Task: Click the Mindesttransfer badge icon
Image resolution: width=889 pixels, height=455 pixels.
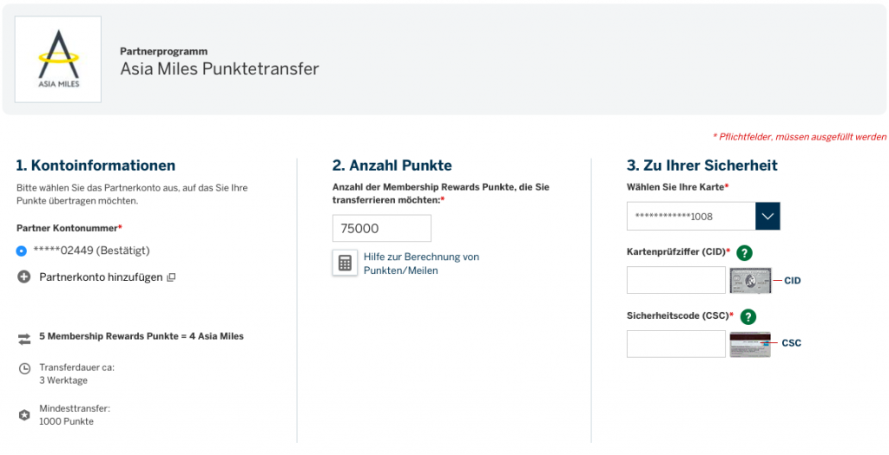Action: (24, 415)
